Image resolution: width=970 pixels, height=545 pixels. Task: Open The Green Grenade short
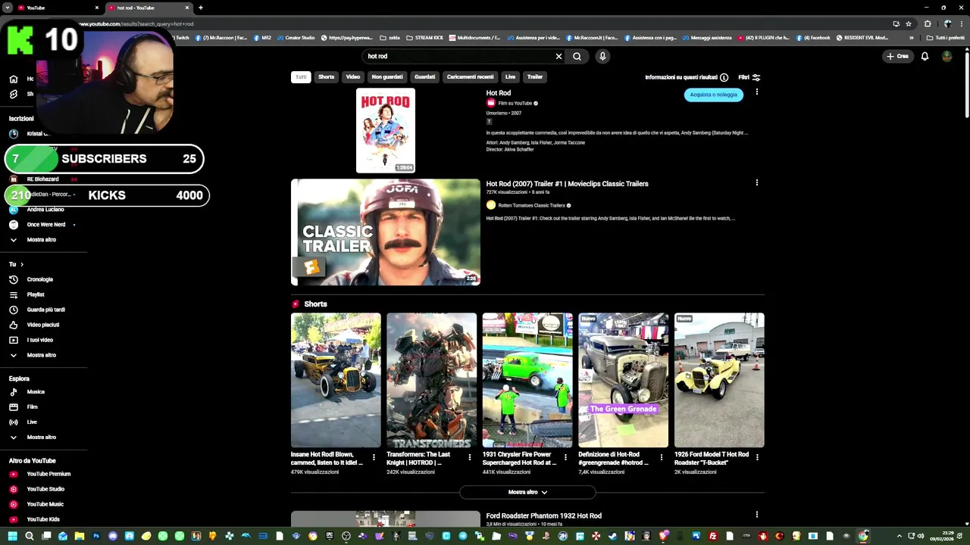624,380
